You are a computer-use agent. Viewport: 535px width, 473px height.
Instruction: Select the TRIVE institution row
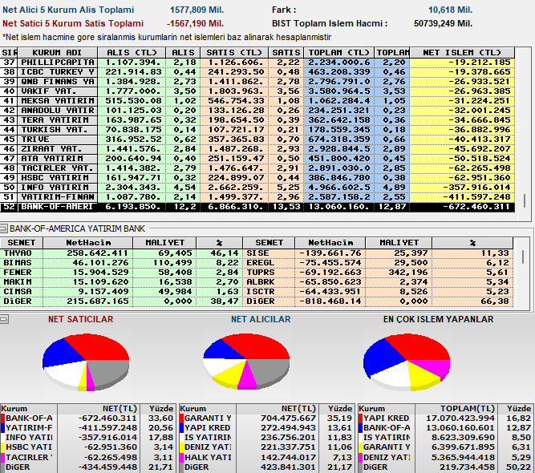tap(257, 139)
